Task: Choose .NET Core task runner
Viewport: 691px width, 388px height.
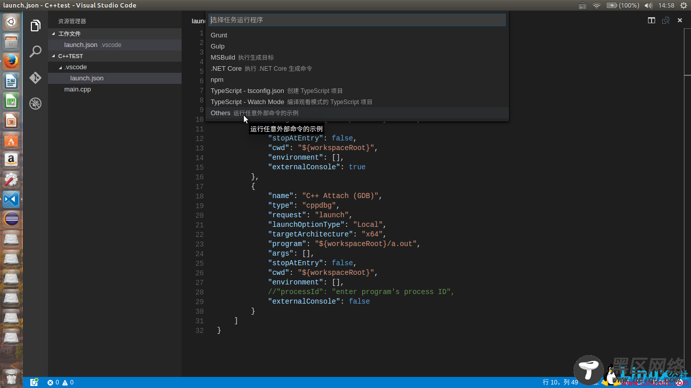Action: (357, 68)
